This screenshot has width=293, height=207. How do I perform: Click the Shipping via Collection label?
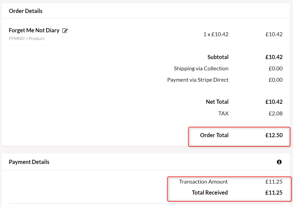201,68
